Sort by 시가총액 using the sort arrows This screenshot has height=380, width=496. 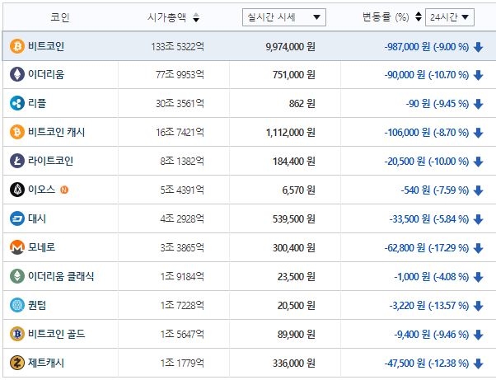195,17
